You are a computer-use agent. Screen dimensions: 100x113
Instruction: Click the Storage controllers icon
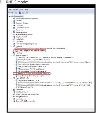(x=14, y=96)
